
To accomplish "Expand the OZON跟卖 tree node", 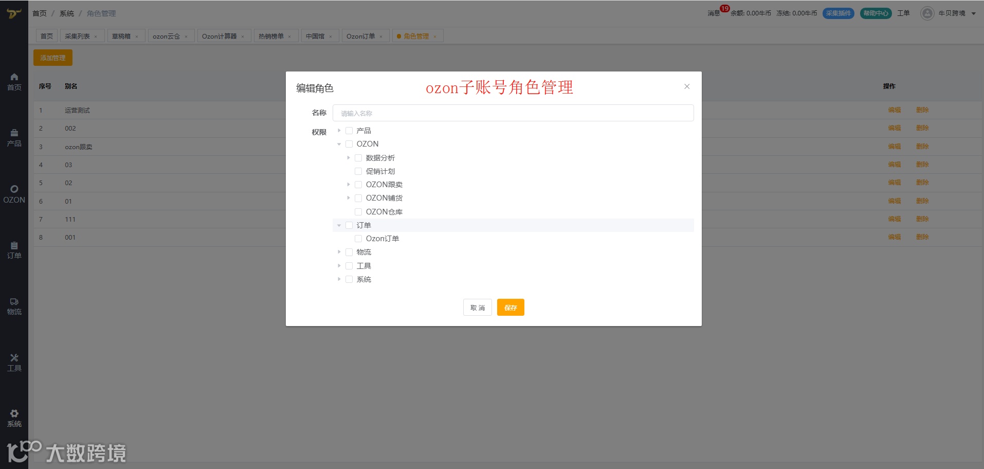I will [x=349, y=185].
